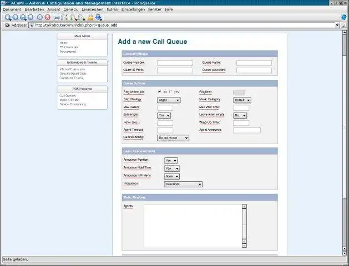Zoom in using the magnifier plus icon

click(73, 17)
